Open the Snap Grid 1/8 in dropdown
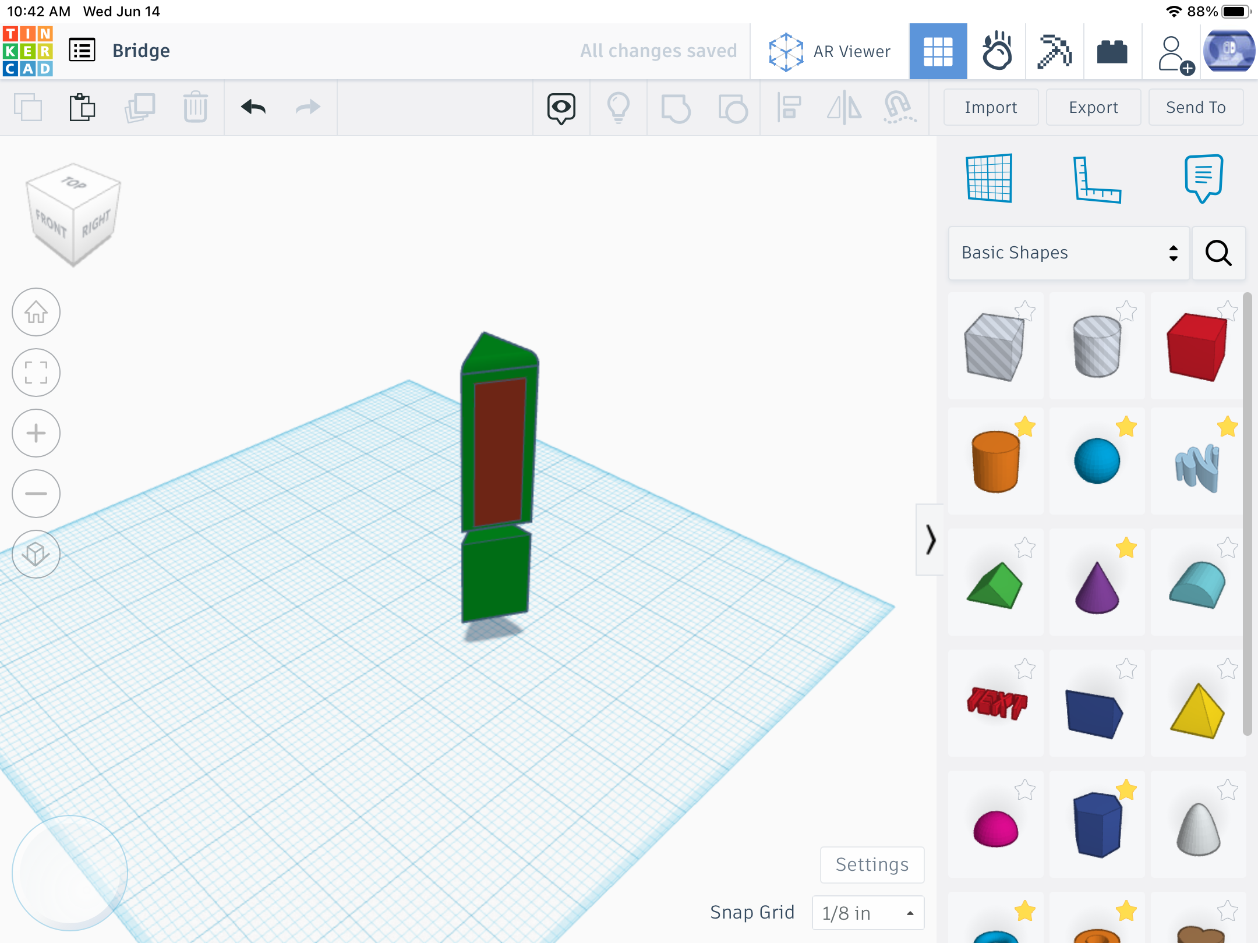This screenshot has width=1258, height=943. 867,913
